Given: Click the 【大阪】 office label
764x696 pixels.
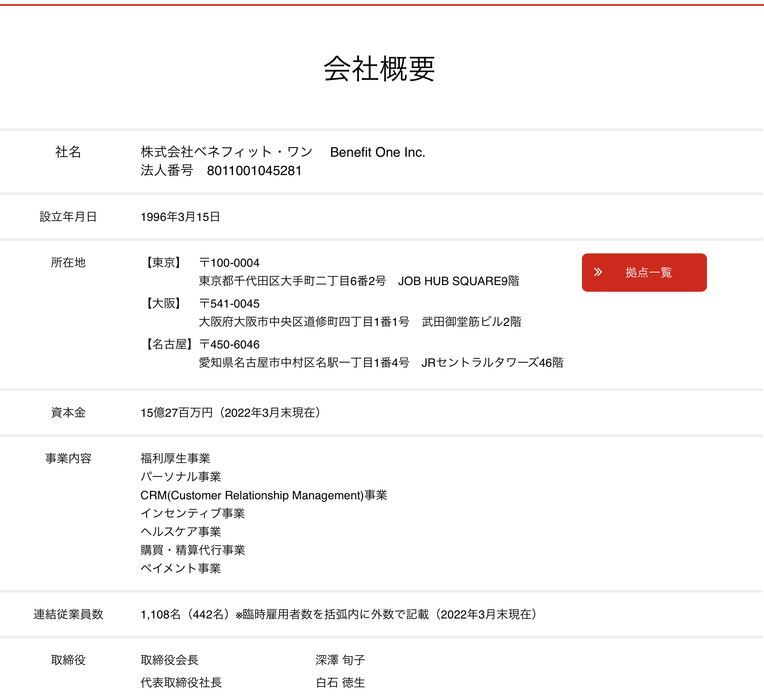Looking at the screenshot, I should (163, 303).
